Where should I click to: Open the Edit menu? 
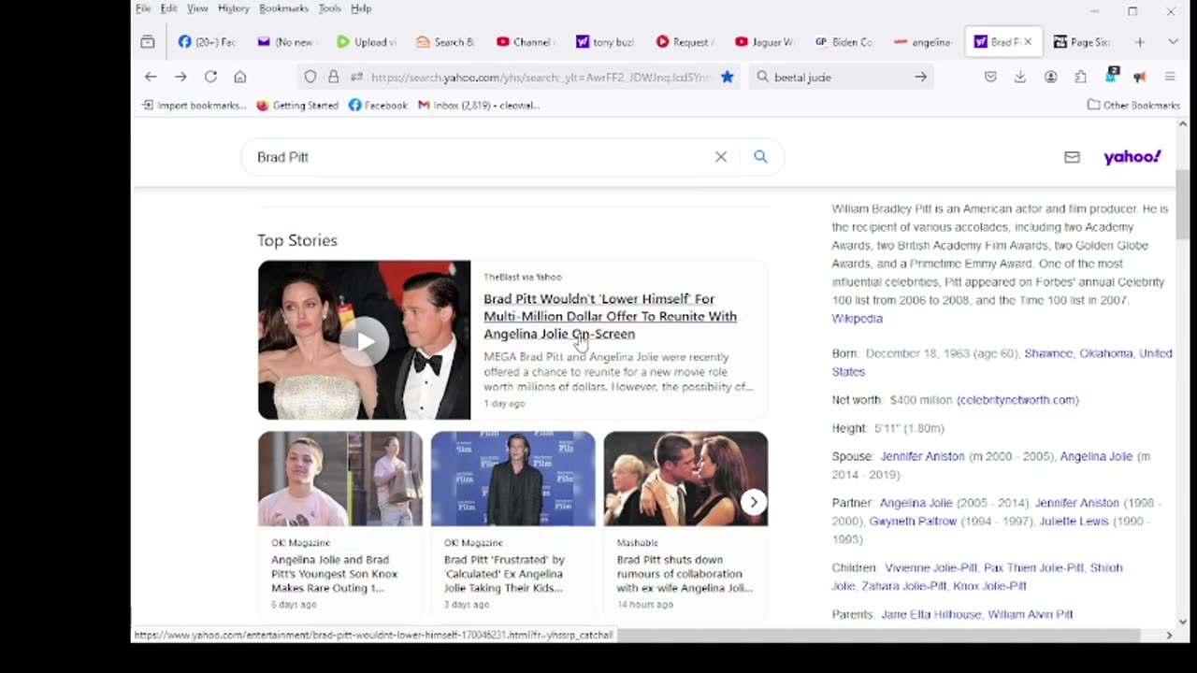point(168,8)
